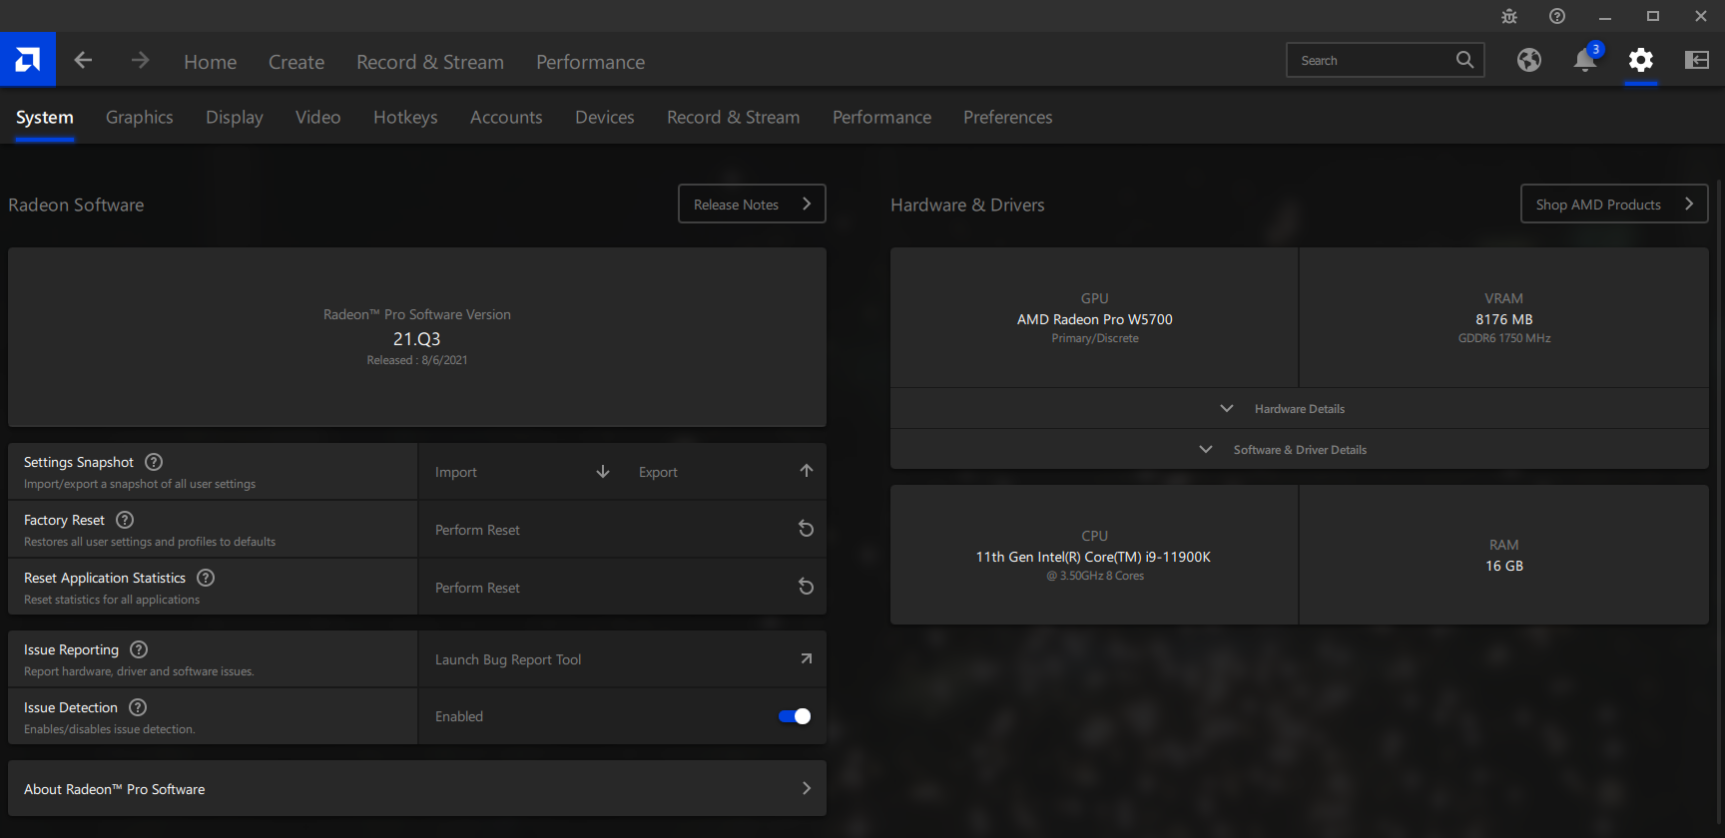
Task: Switch to the Graphics tab
Action: point(140,117)
